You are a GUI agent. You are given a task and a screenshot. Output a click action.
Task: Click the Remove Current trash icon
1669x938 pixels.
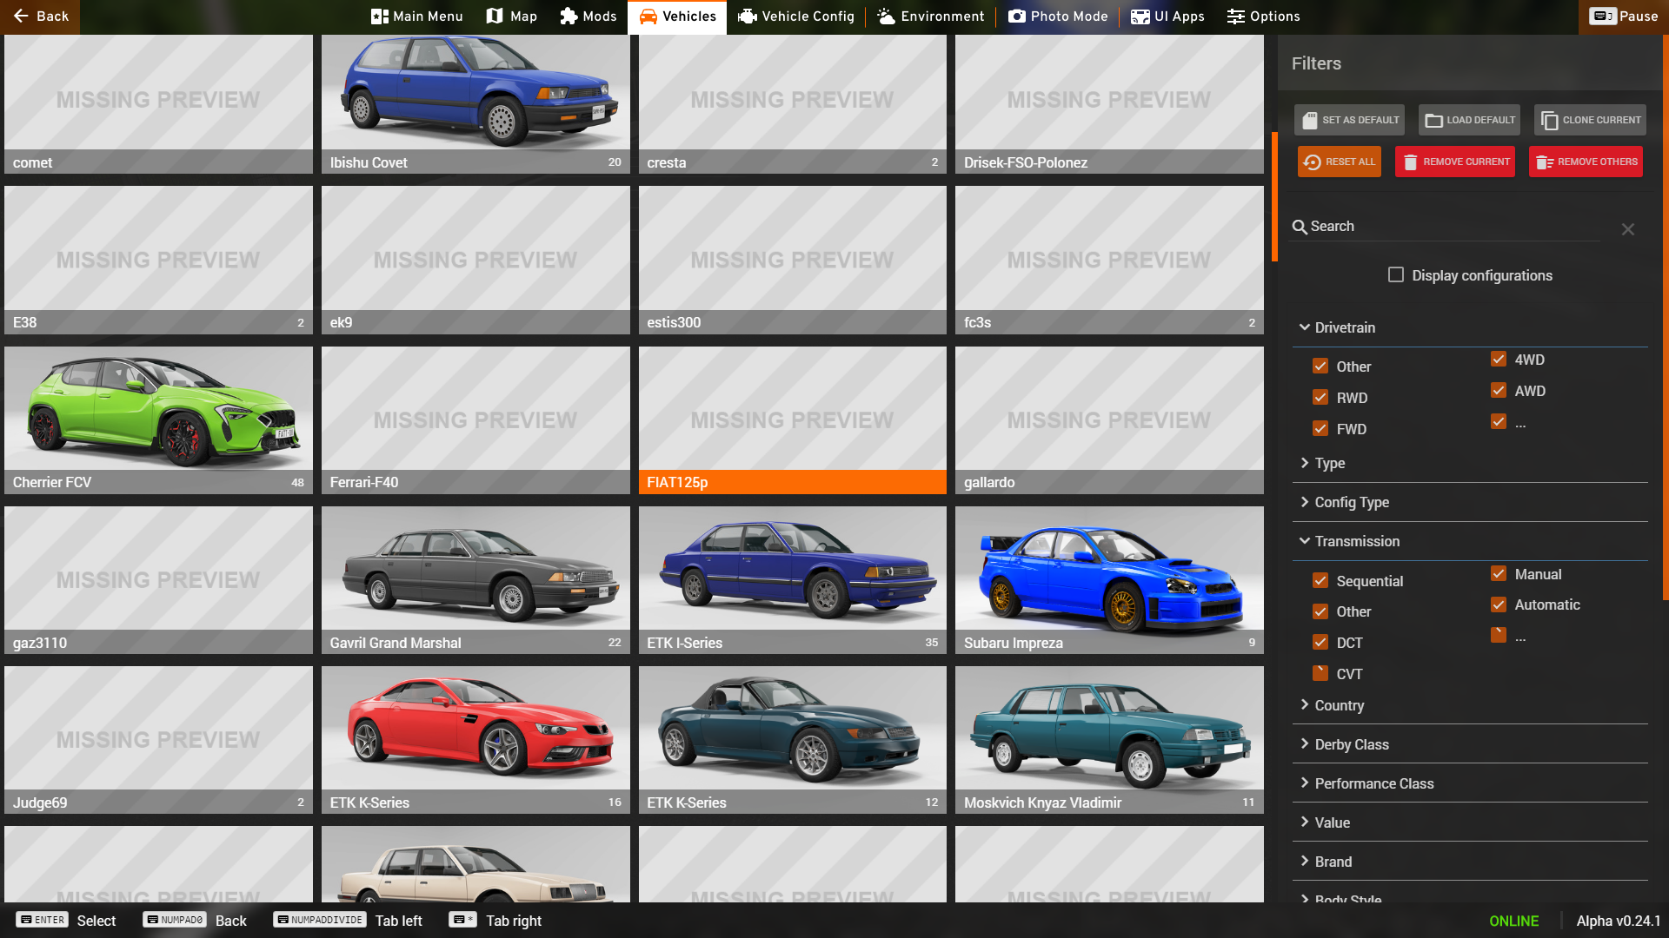pyautogui.click(x=1410, y=162)
